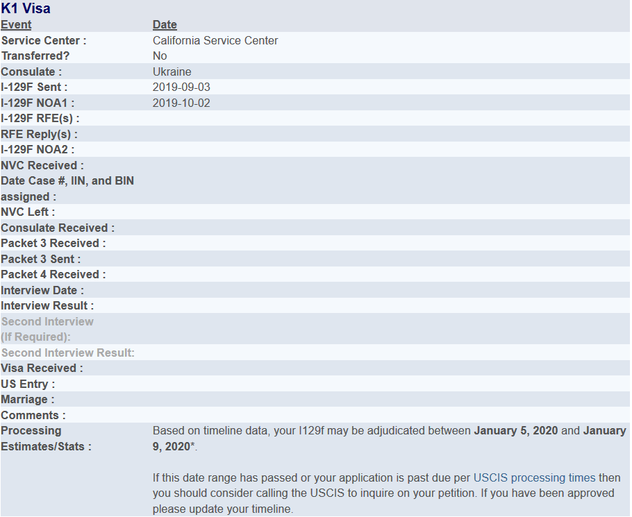Image resolution: width=632 pixels, height=517 pixels.
Task: Click the Comments label
Action: coord(33,415)
